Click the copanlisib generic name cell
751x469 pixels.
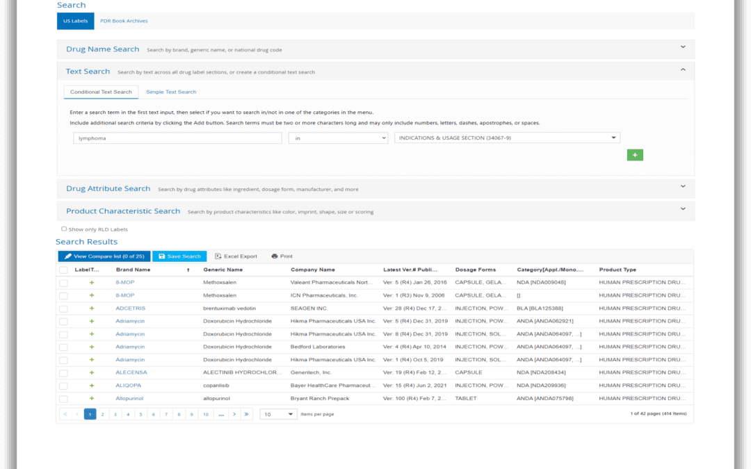216,385
